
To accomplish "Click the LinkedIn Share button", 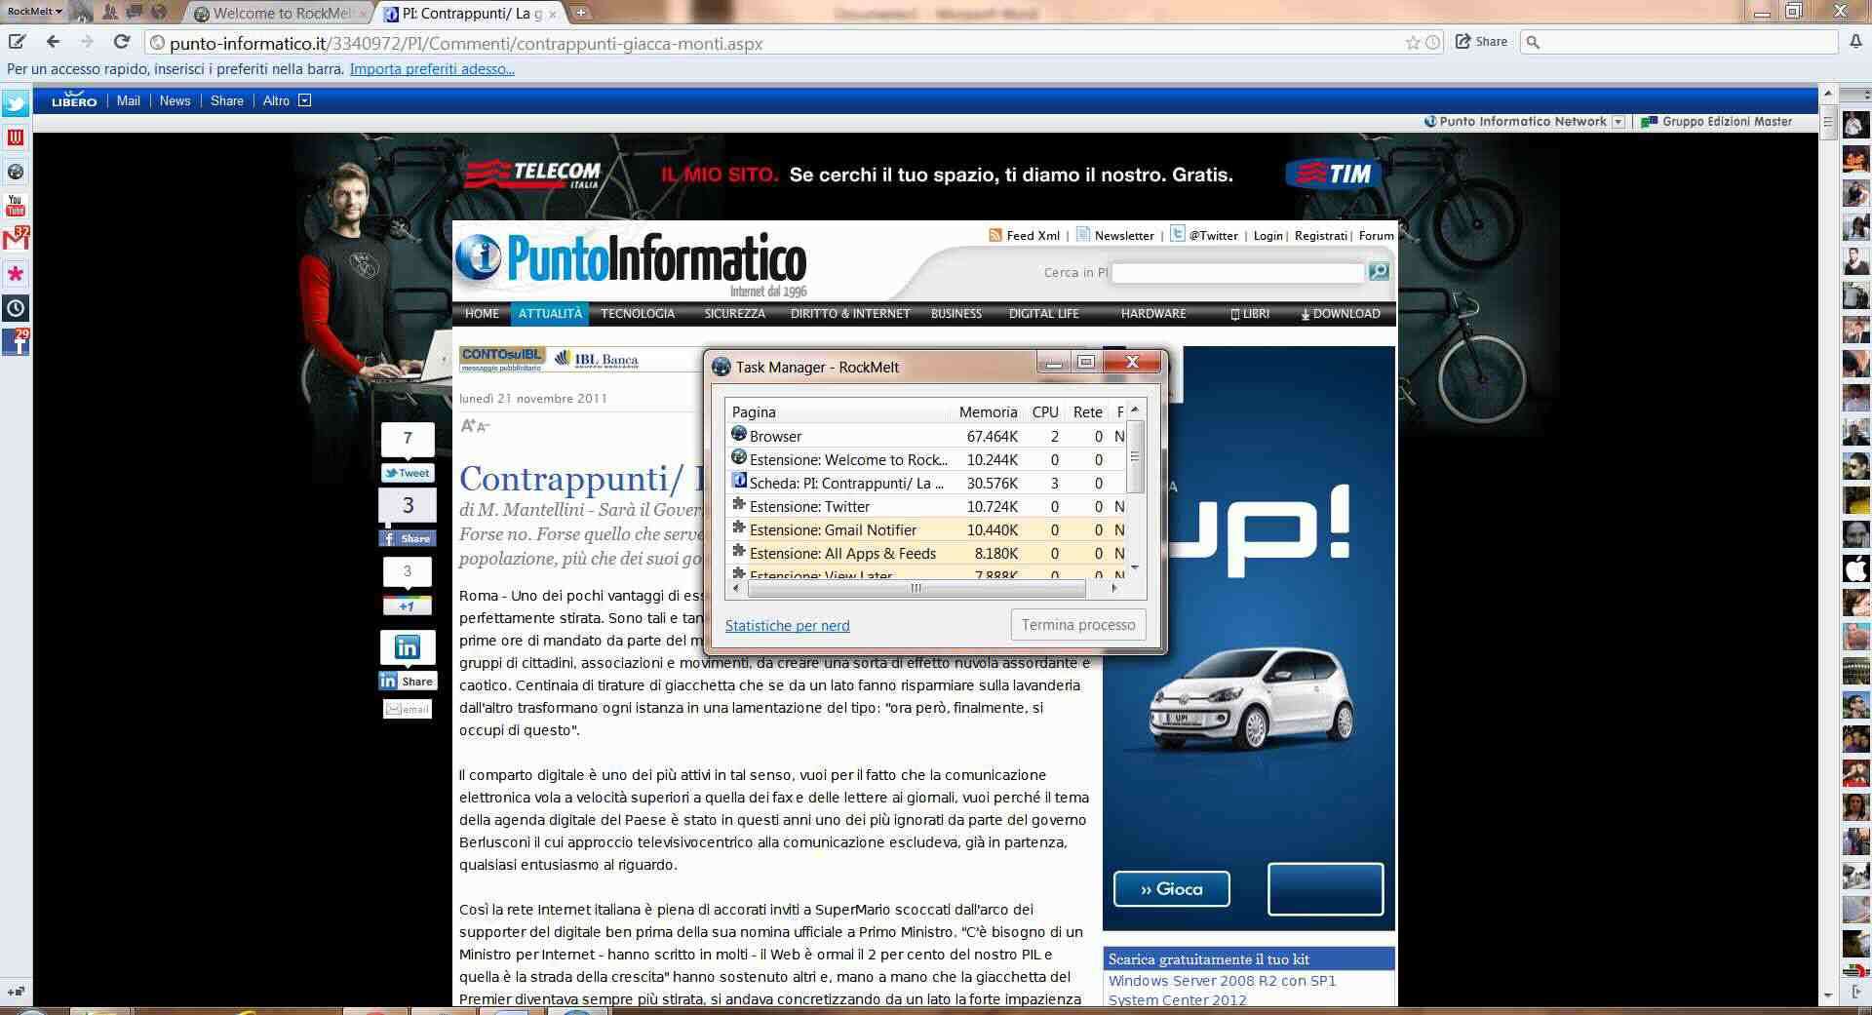I will point(408,682).
